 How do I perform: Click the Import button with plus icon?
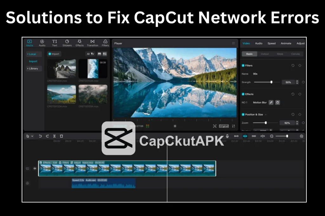[x=54, y=54]
